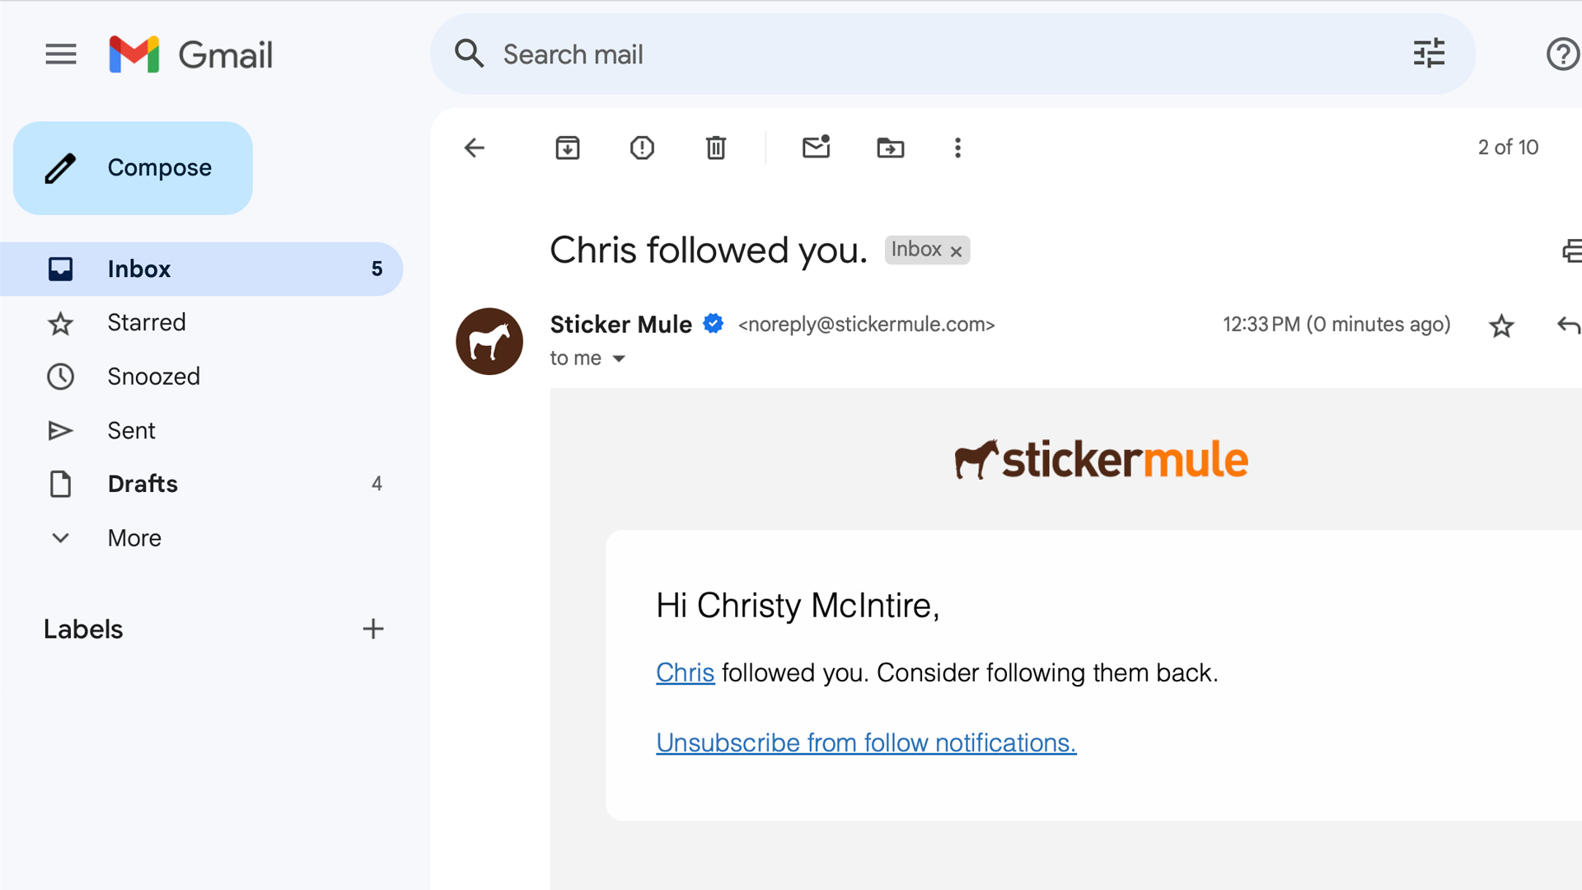Image resolution: width=1582 pixels, height=890 pixels.
Task: Click the Compose button
Action: click(x=133, y=168)
